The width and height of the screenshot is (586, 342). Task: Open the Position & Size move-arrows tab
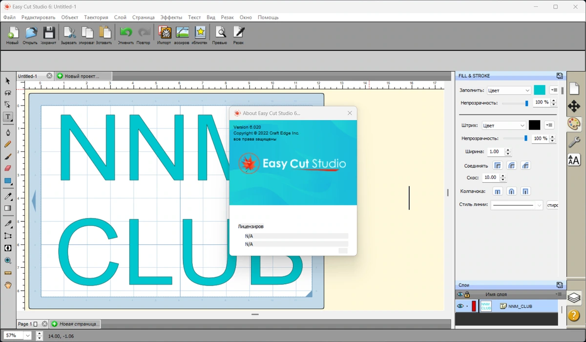tap(574, 106)
